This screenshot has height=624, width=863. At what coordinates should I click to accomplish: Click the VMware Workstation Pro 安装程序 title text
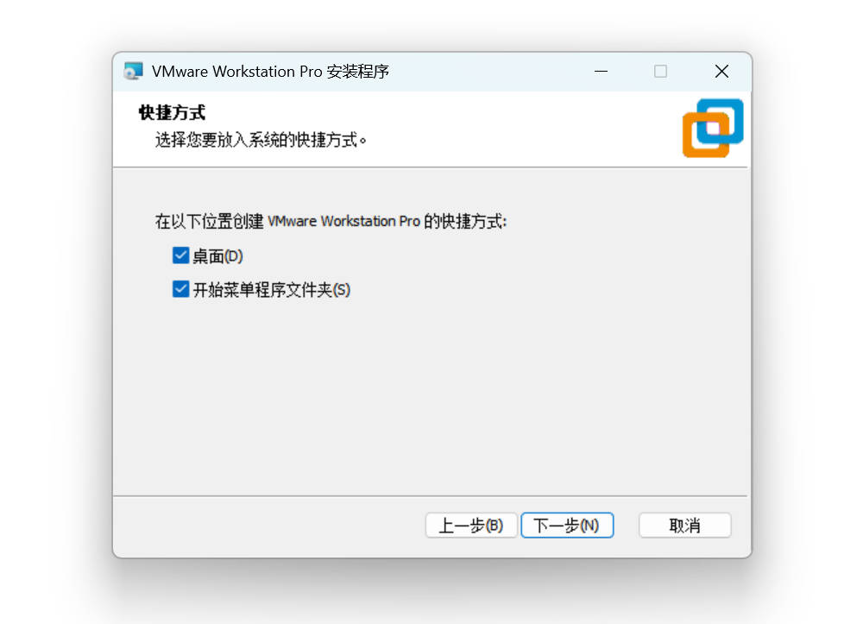point(271,72)
